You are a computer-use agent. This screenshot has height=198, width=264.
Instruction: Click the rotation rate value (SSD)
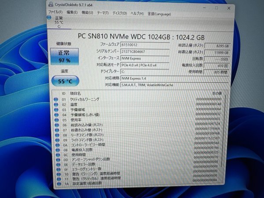[x=217, y=59]
